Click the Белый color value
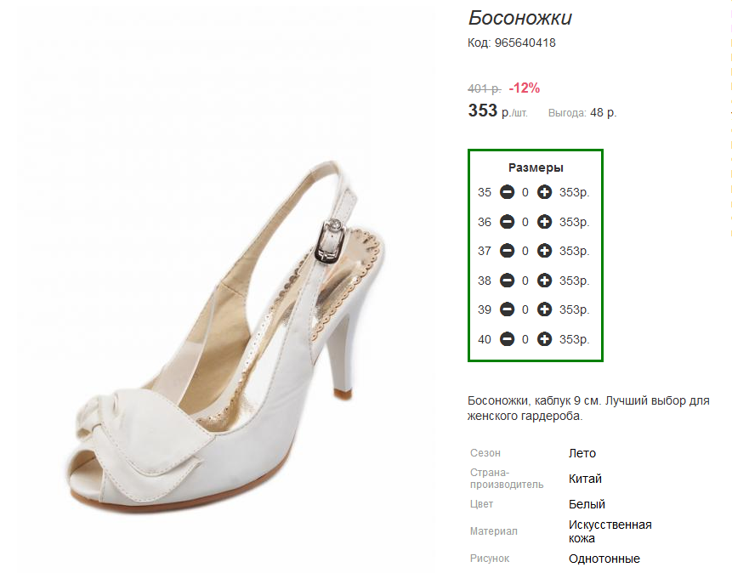 [x=587, y=504]
